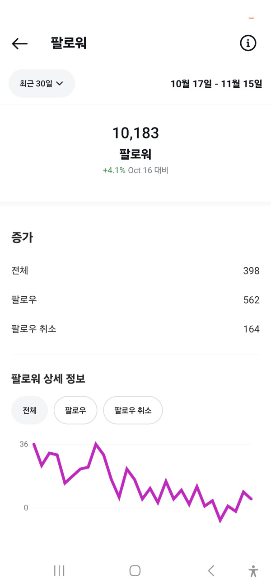271x588 pixels.
Task: Tap the 팔로워 page title
Action: click(69, 43)
